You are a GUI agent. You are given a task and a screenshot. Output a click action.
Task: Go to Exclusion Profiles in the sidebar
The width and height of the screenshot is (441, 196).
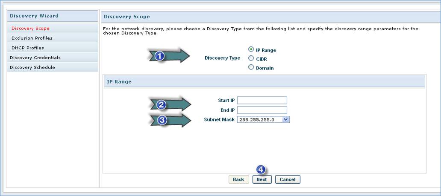click(x=32, y=38)
